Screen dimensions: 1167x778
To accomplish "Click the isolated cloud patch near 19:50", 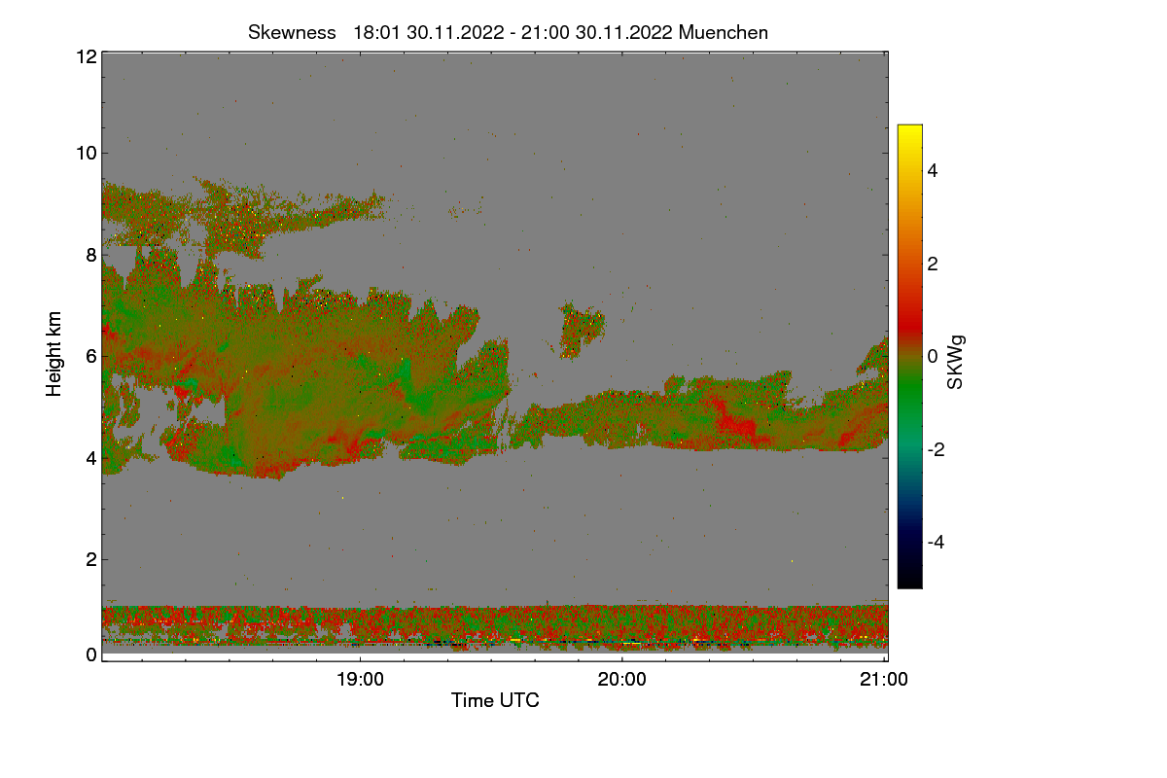I will click(582, 329).
